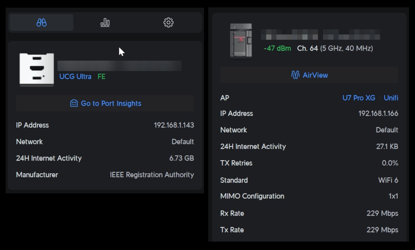Click the -47 dBm signal strength reading
Viewport: 415px width, 250px height.
[277, 49]
